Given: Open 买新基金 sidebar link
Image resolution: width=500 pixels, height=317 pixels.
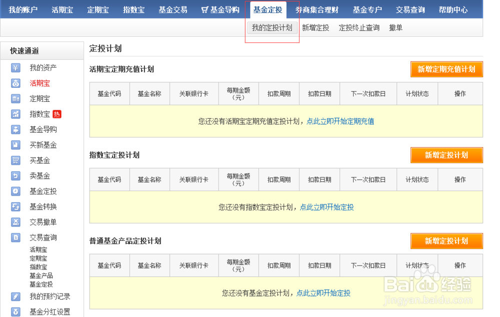Looking at the screenshot, I should tap(43, 145).
